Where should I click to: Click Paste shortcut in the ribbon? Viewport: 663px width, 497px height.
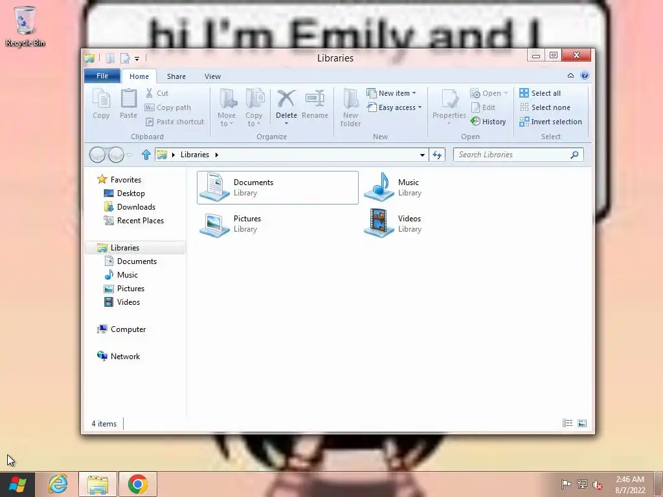tap(175, 122)
